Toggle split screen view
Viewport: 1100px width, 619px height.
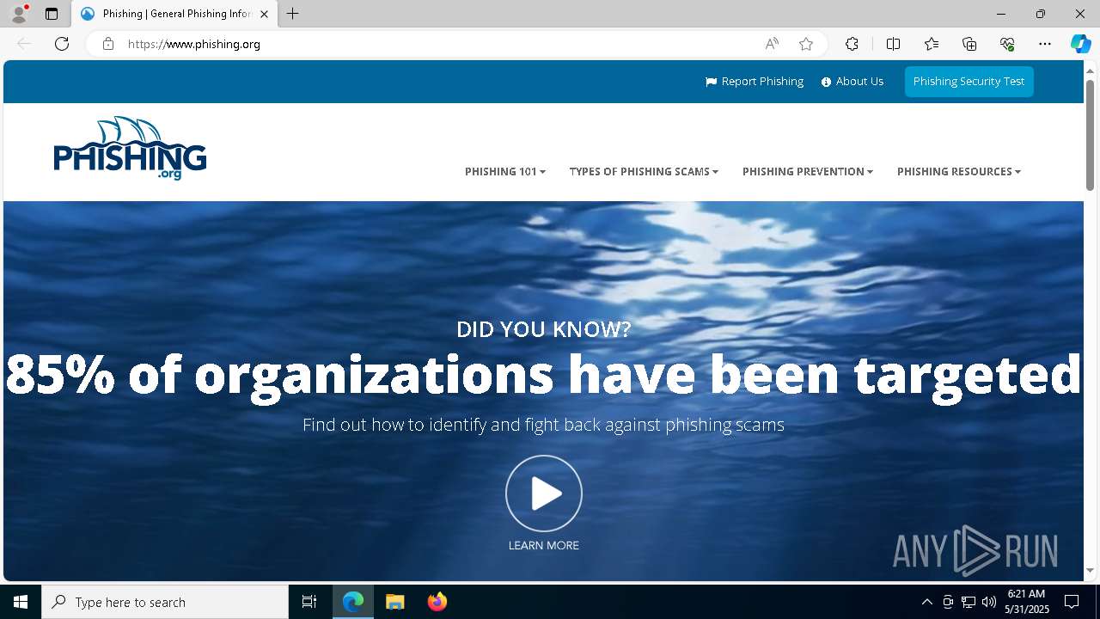coord(893,44)
